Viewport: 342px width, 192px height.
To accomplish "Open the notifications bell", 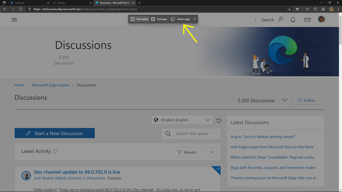I will coord(293,19).
